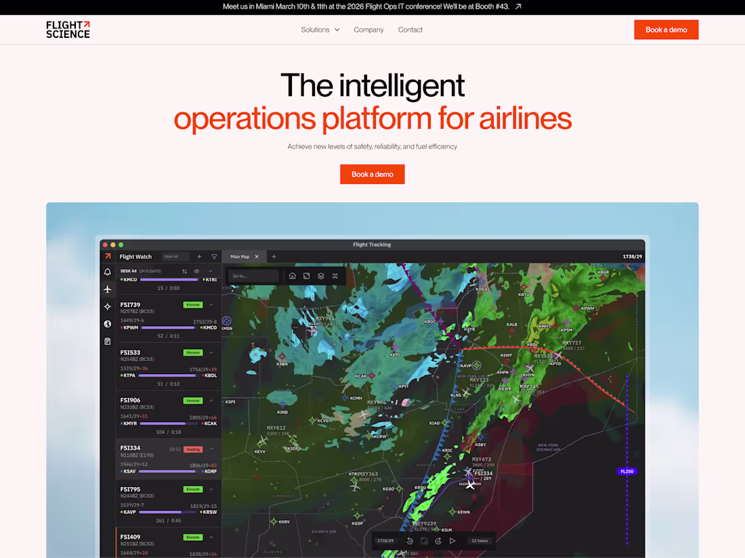Open the map layers icon
Image resolution: width=745 pixels, height=558 pixels.
coord(321,276)
